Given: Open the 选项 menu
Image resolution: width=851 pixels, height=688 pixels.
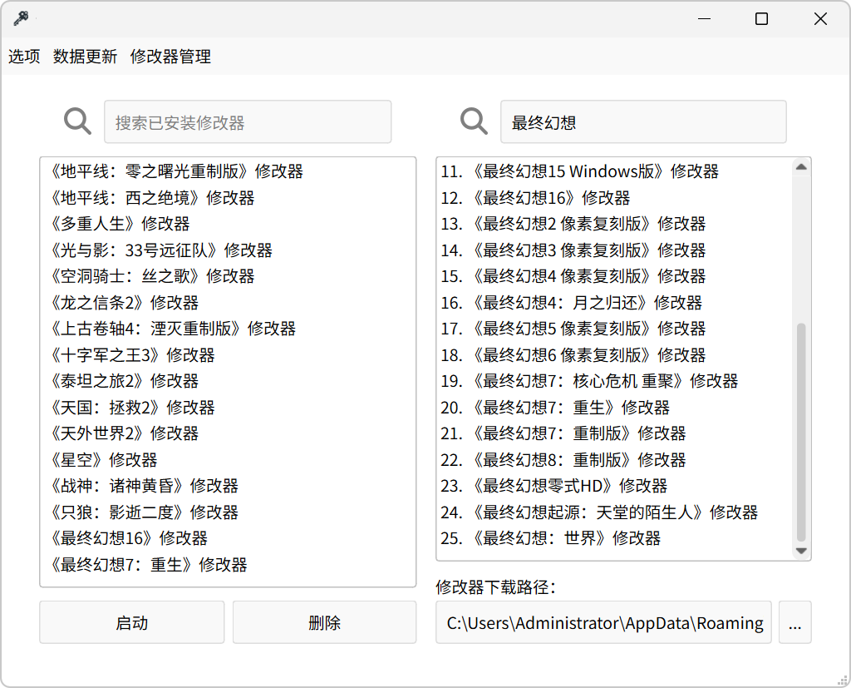Looking at the screenshot, I should tap(24, 56).
